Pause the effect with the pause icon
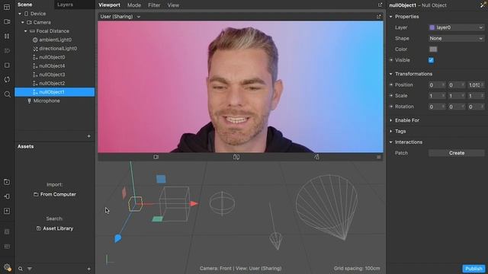The height and width of the screenshot is (274, 488). click(7, 36)
